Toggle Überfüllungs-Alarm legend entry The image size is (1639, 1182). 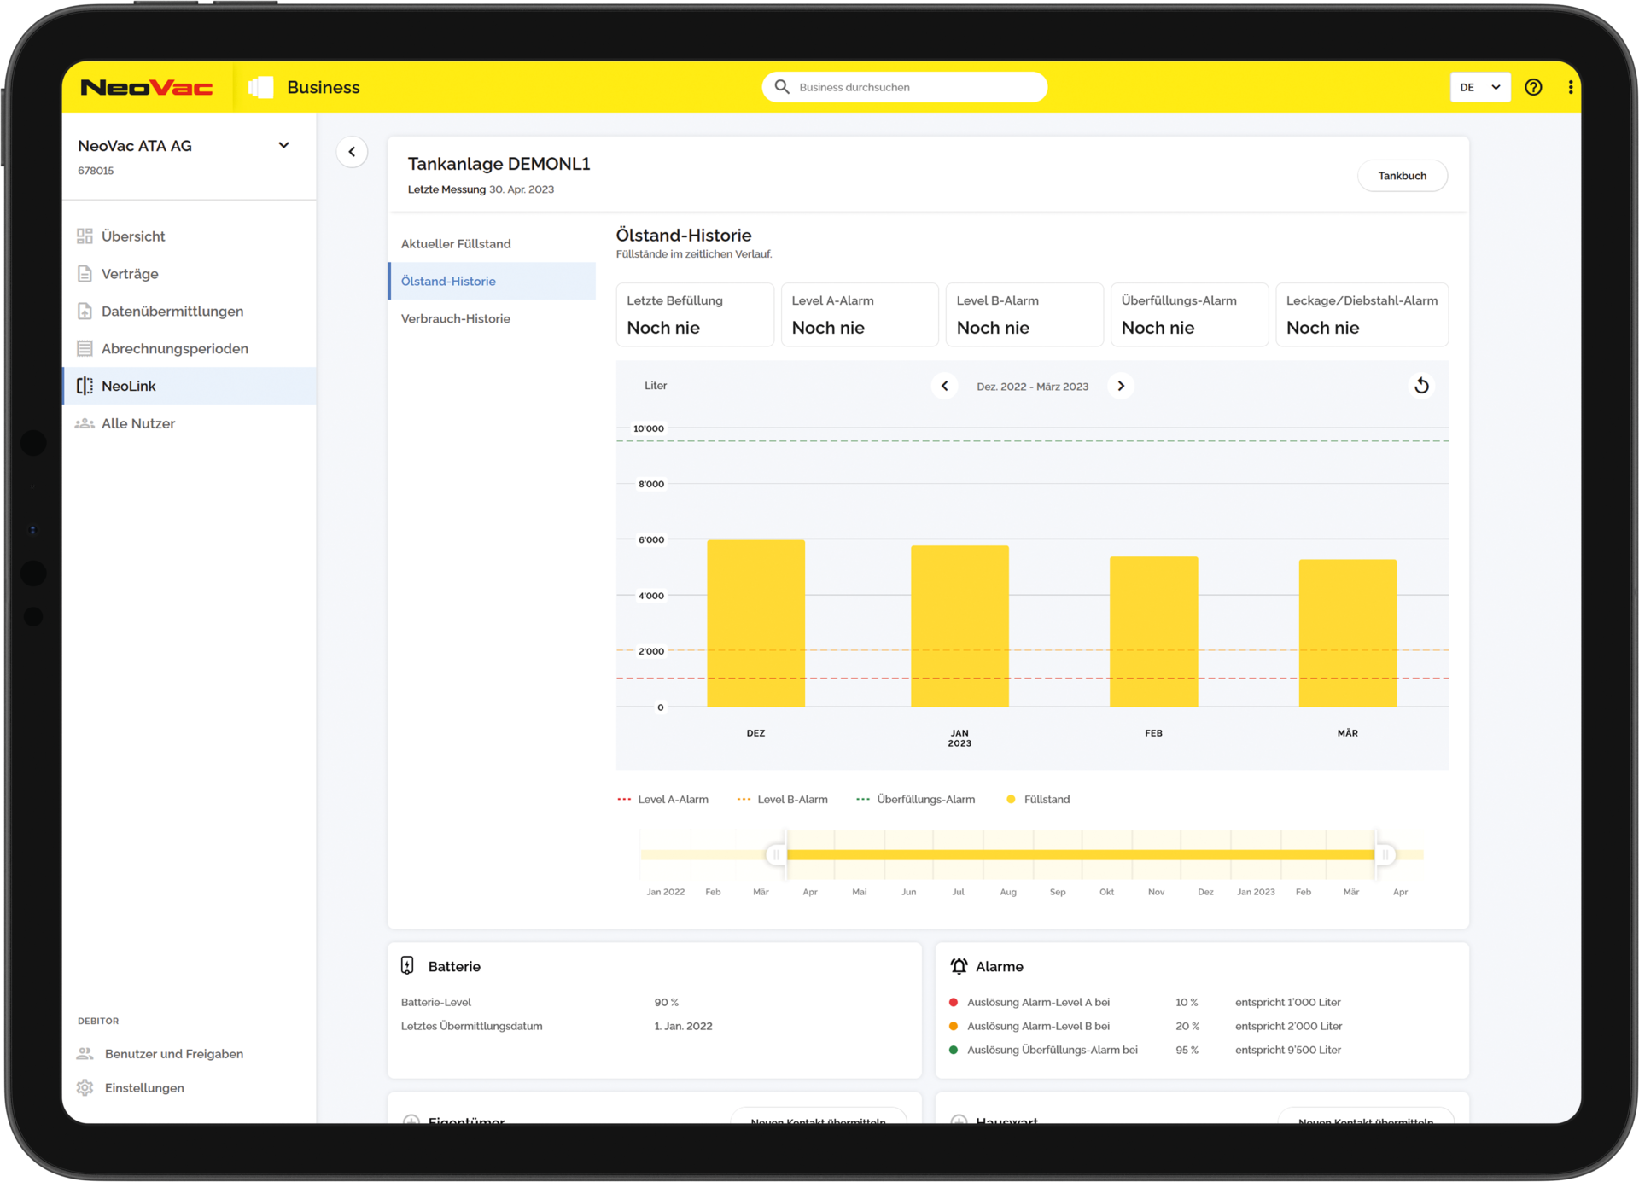click(x=915, y=800)
